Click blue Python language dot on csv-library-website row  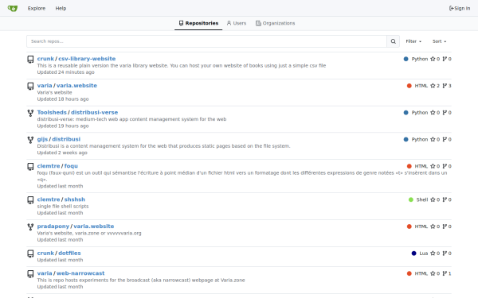point(406,59)
